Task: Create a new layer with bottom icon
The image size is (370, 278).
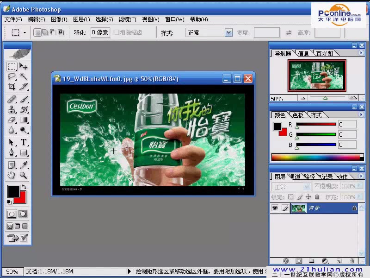Action: [x=339, y=261]
